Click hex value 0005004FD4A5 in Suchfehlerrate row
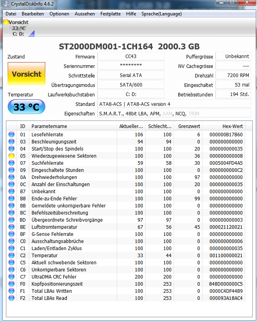 226,163
